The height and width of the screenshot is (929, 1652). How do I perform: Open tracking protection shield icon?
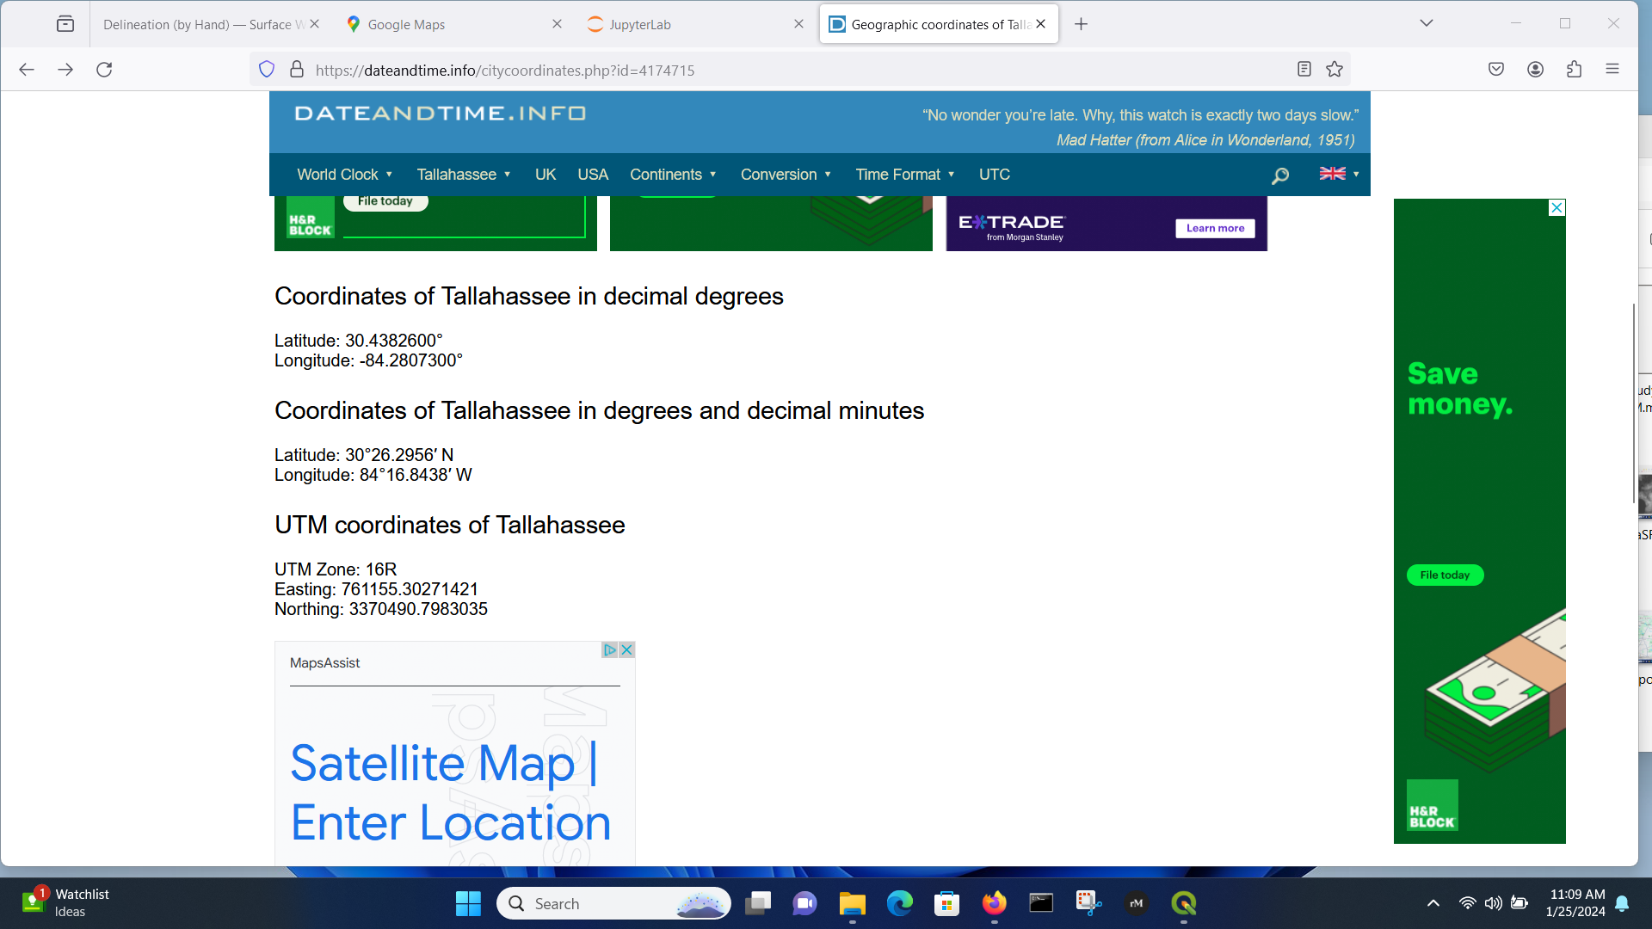[267, 70]
